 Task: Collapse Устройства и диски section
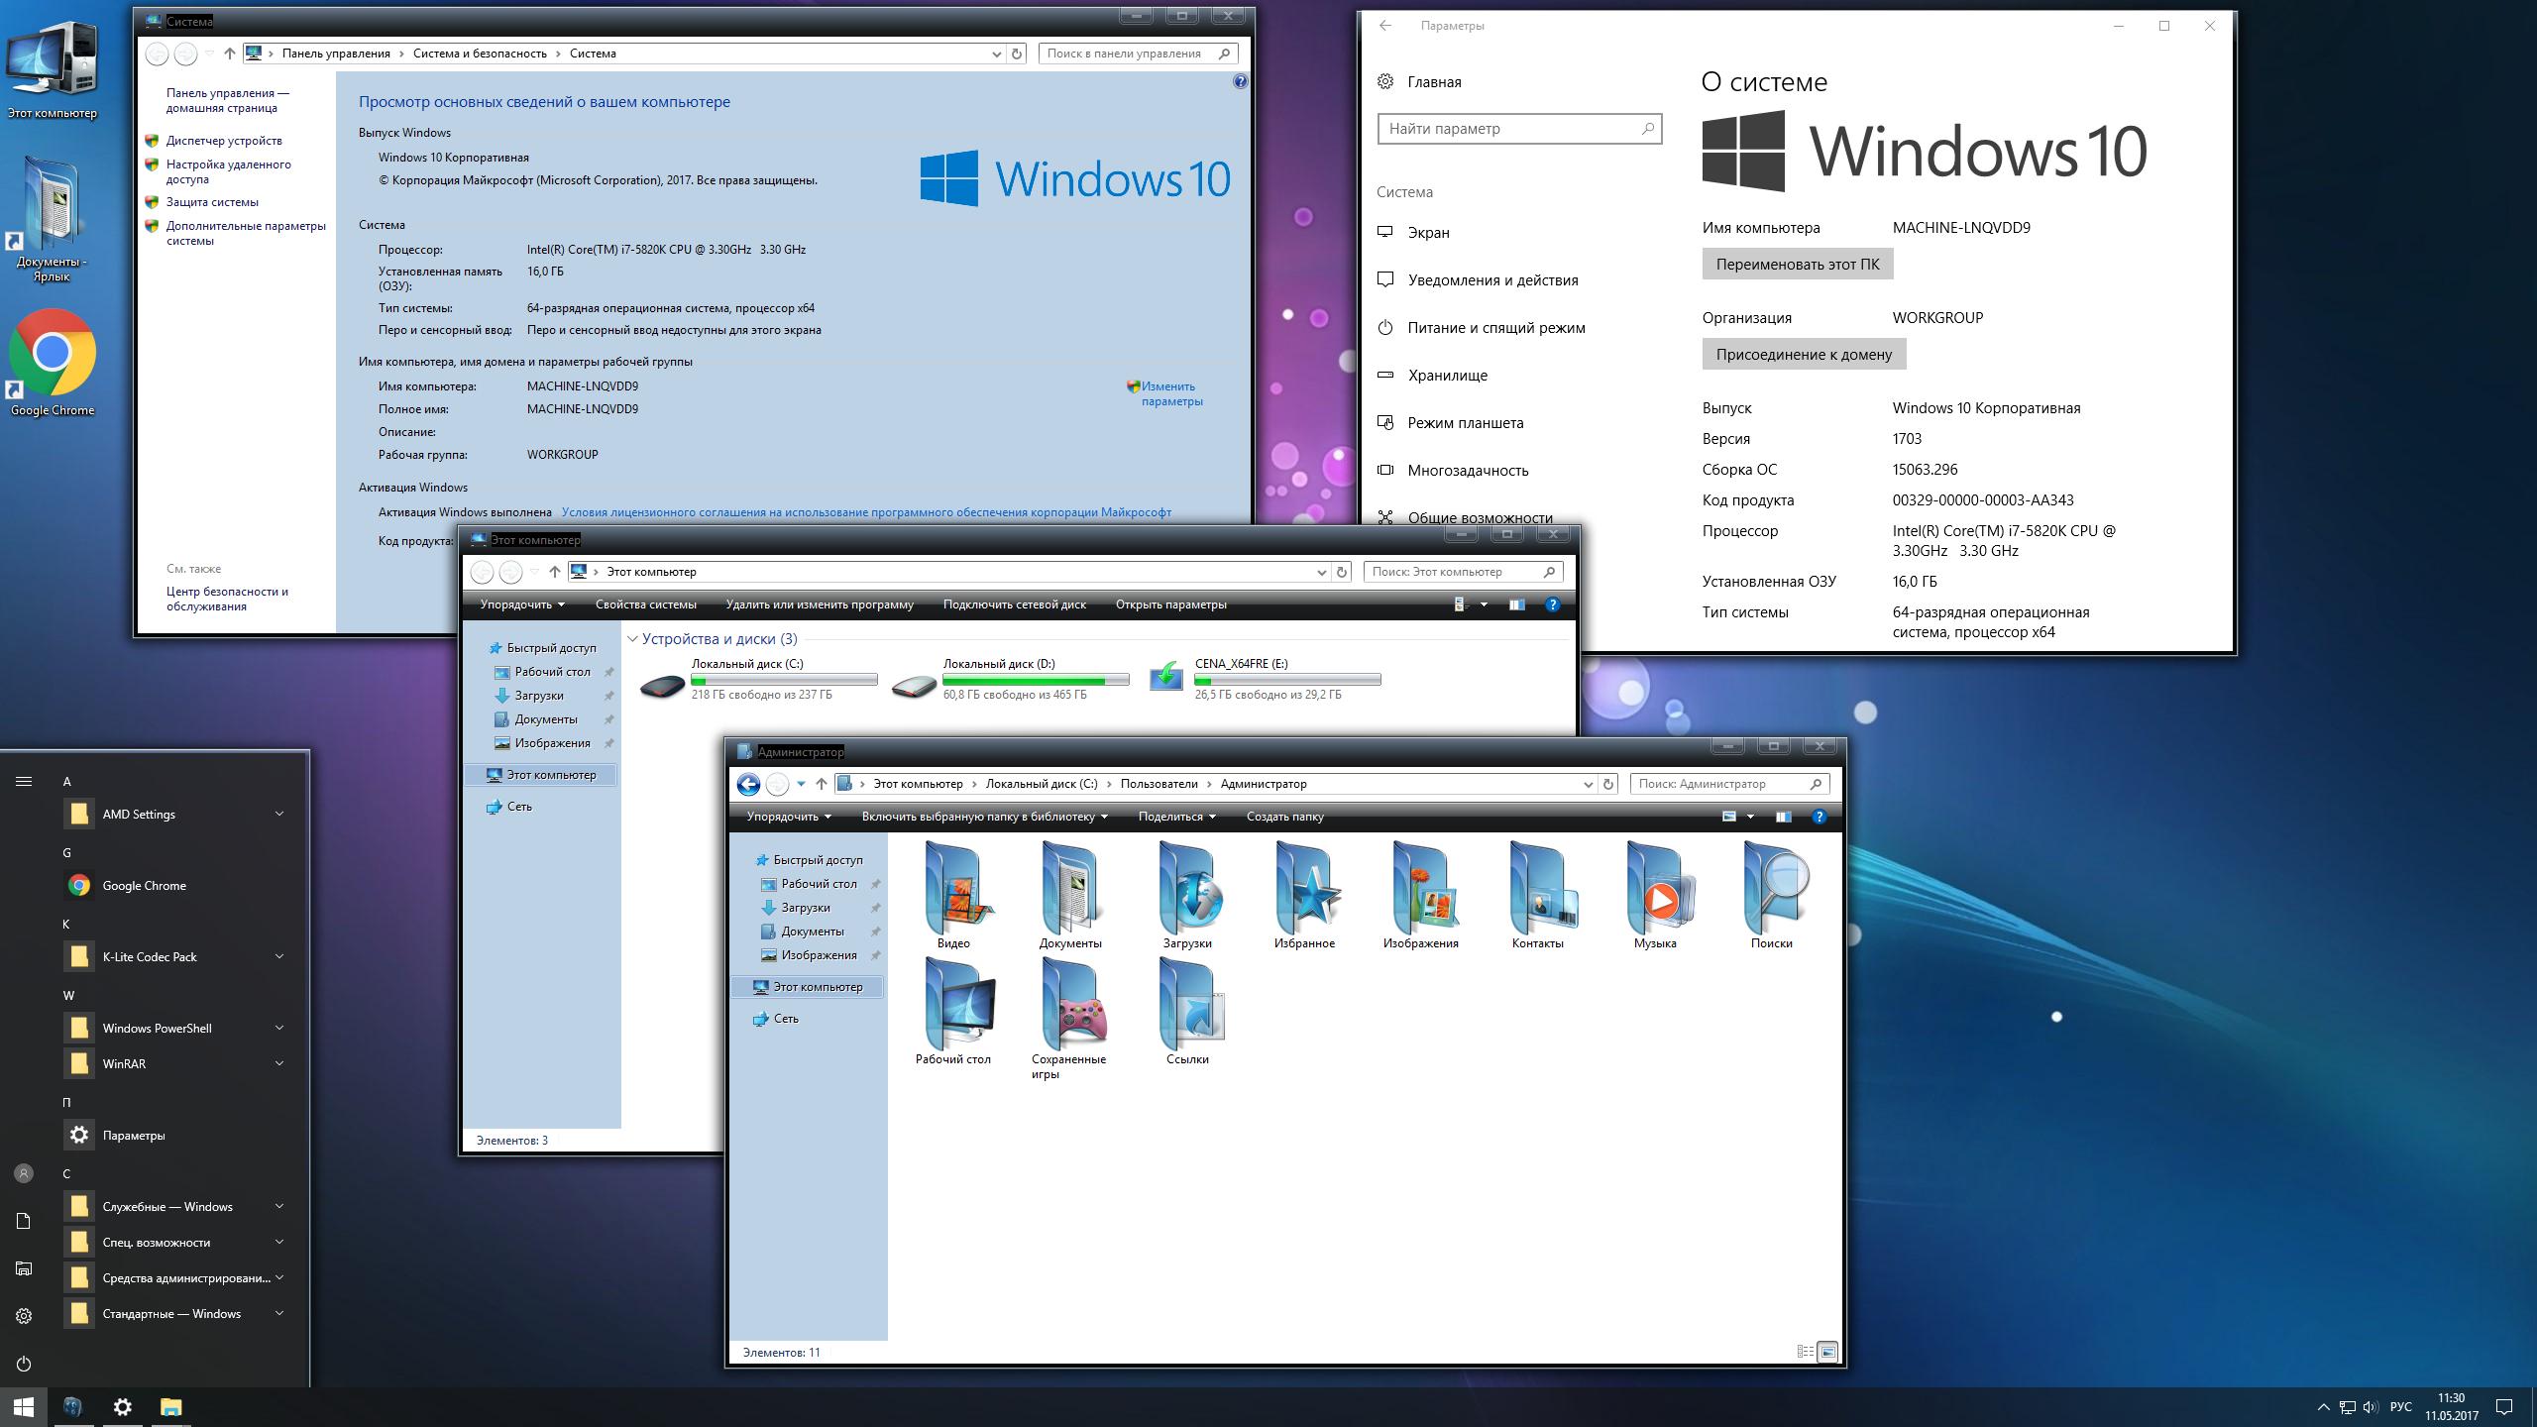633,639
